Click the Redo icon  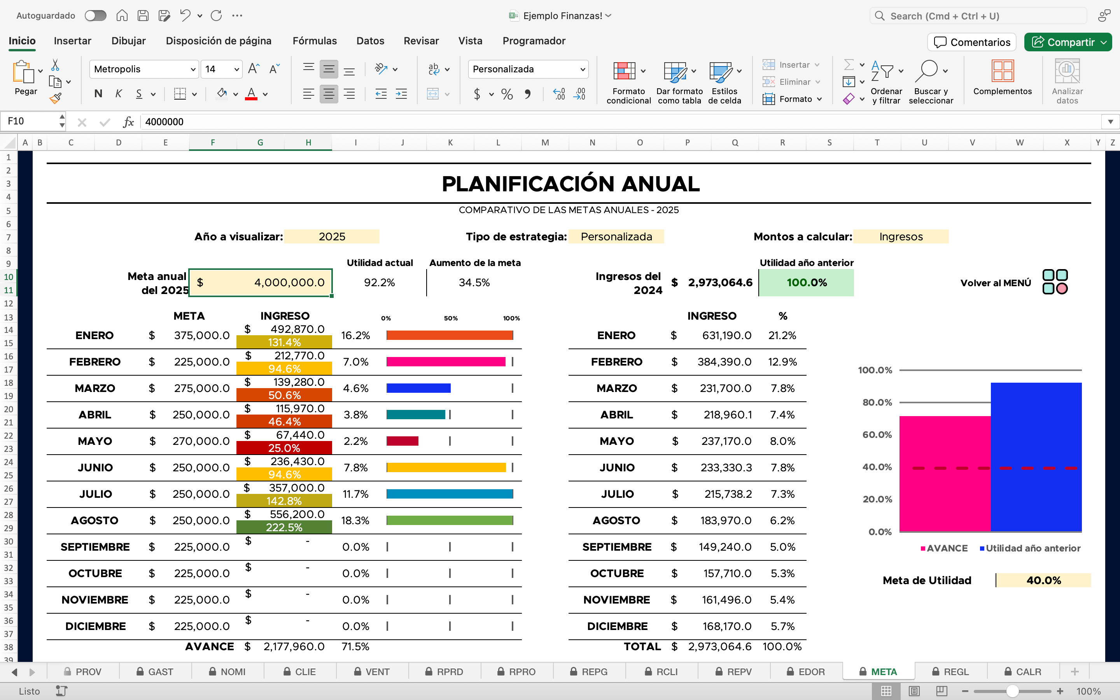click(217, 16)
